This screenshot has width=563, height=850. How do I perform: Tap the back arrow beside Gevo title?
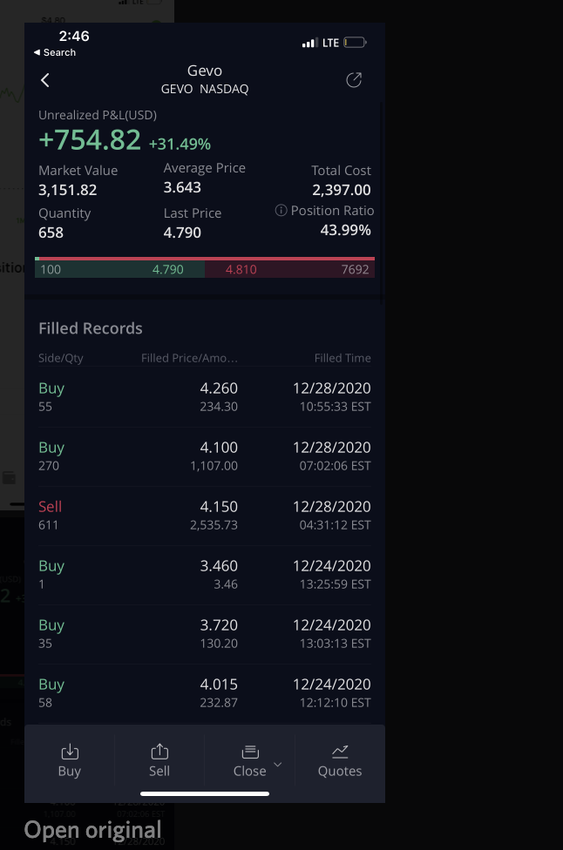pos(45,80)
